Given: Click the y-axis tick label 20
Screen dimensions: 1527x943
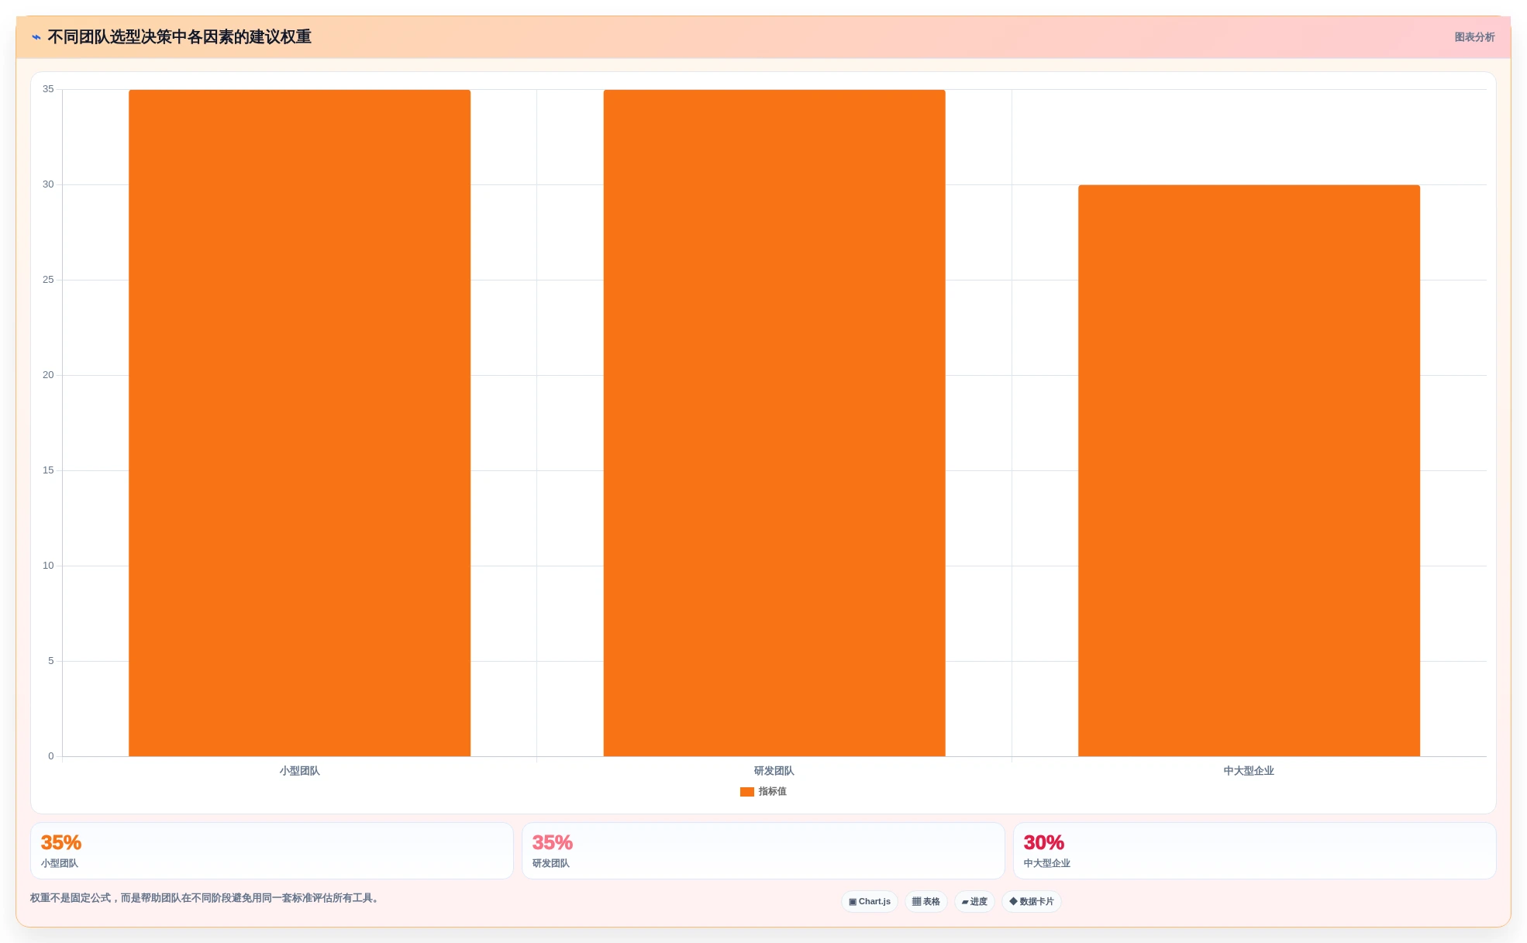Looking at the screenshot, I should point(48,375).
